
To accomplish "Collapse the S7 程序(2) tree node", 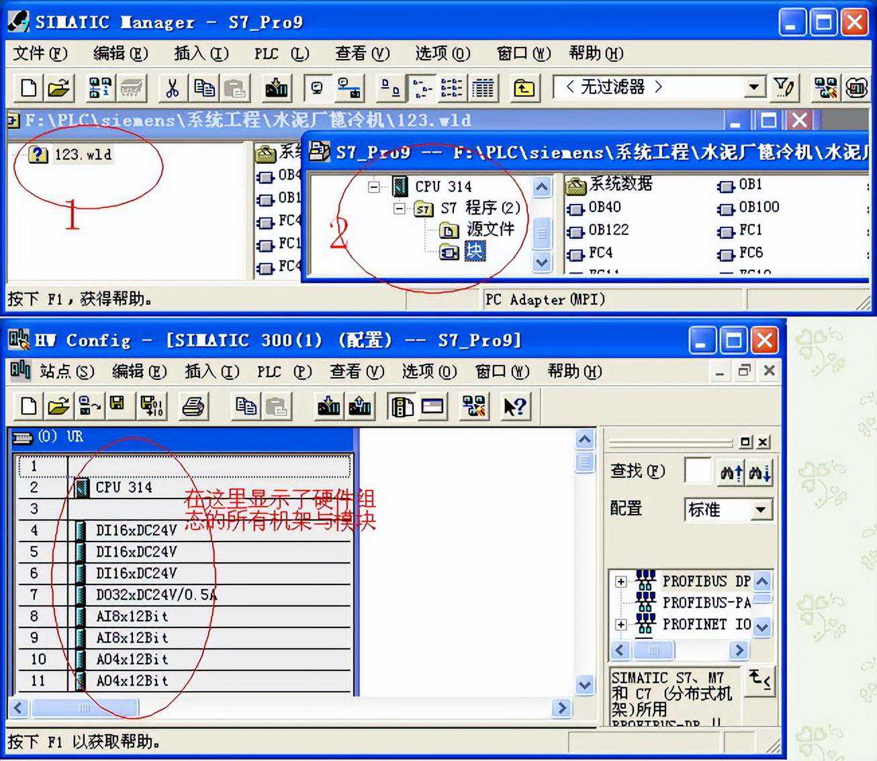I will point(400,209).
